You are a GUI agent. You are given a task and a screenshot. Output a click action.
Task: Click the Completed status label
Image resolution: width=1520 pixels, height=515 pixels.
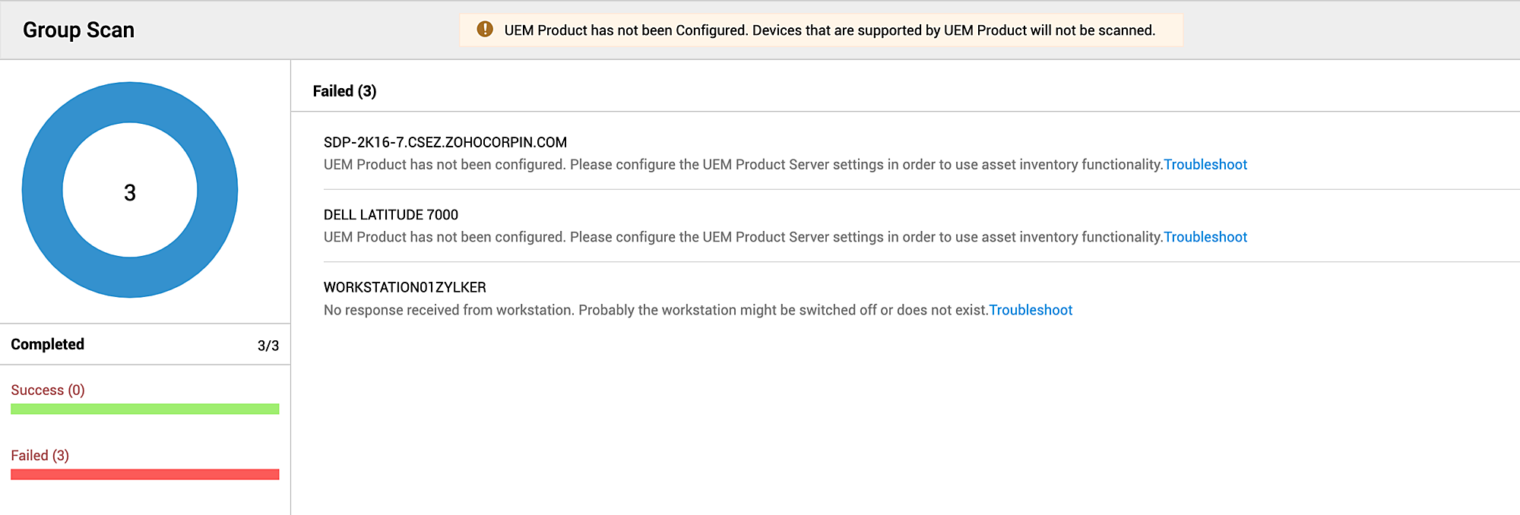coord(47,344)
